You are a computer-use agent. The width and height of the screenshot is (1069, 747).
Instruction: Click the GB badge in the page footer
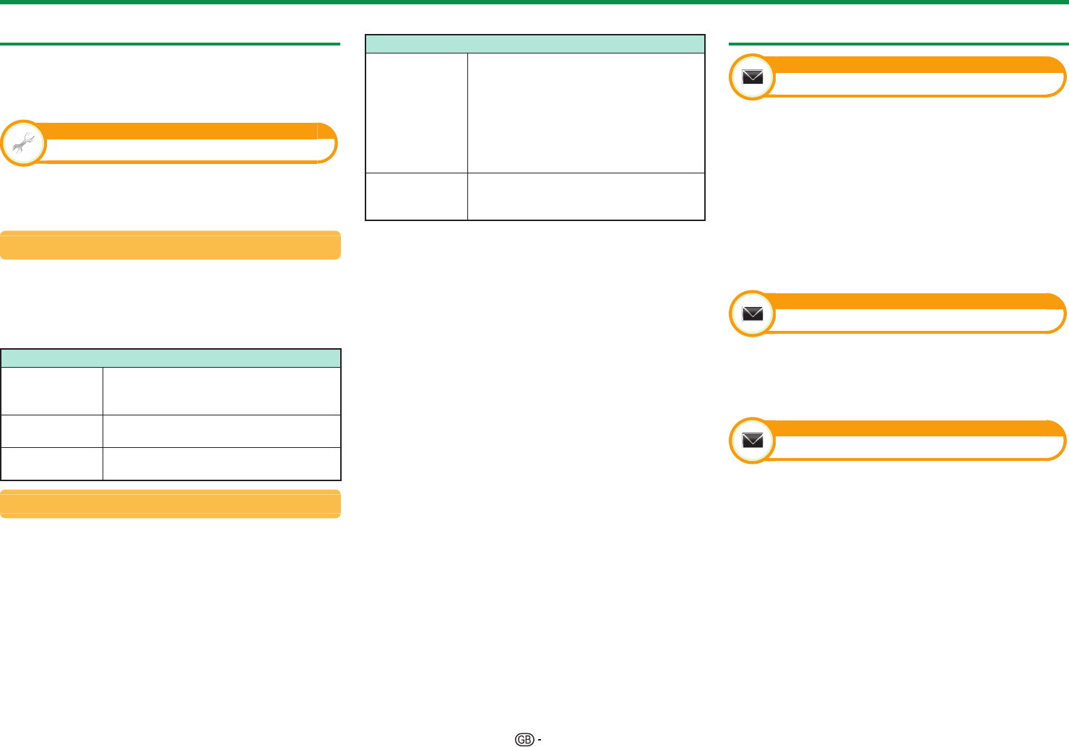pos(525,739)
